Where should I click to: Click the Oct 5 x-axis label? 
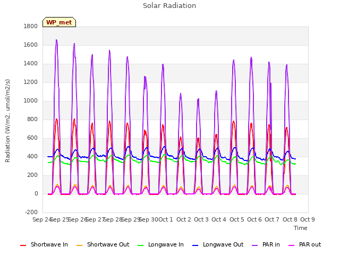[237, 219]
